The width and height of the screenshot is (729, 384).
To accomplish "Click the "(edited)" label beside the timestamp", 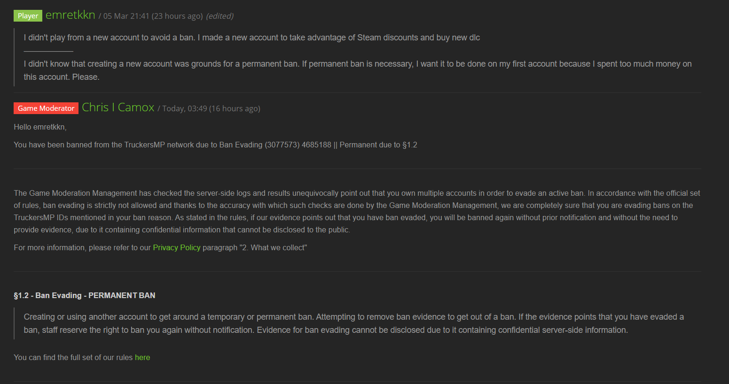I will 220,16.
